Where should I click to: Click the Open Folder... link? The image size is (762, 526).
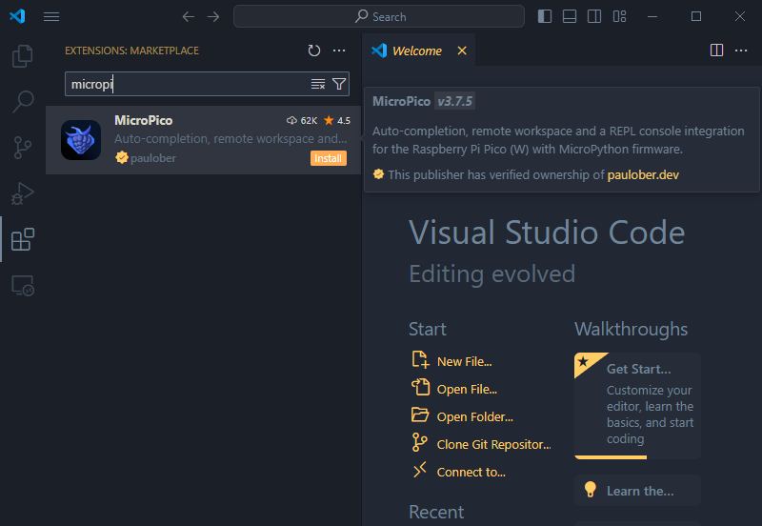(x=474, y=416)
